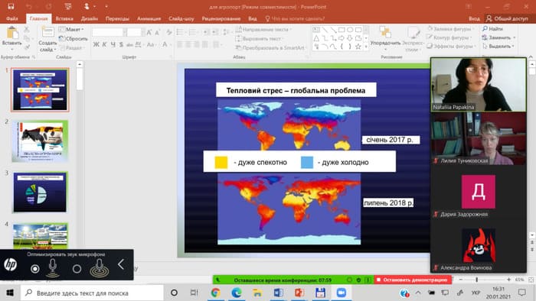Image resolution: width=536 pixels, height=301 pixels.
Task: Open the Анимация tab
Action: pyautogui.click(x=149, y=18)
